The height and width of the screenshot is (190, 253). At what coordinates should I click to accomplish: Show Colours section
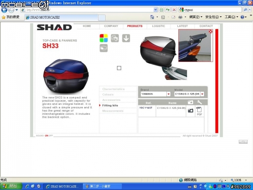click(108, 95)
